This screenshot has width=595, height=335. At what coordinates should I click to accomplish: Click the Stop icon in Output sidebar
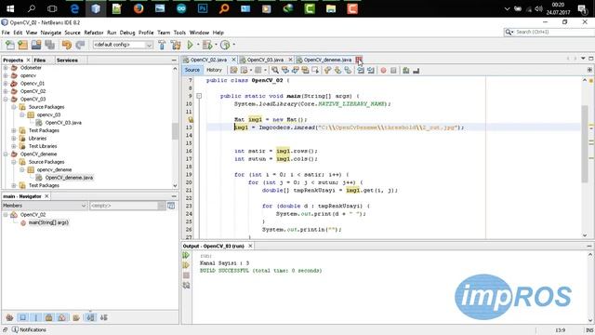[186, 275]
